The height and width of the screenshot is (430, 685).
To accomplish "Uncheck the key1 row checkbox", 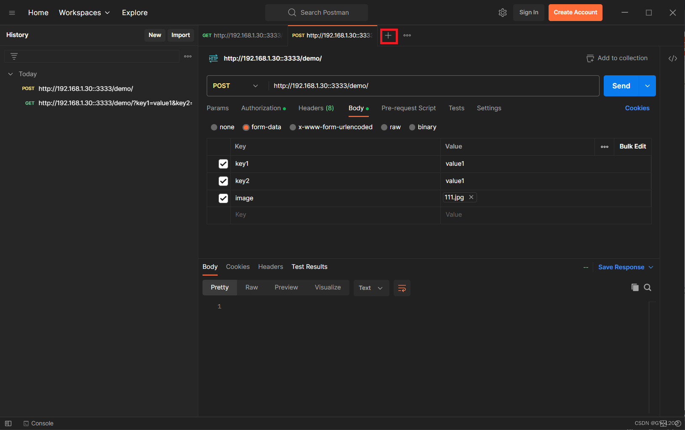I will (x=223, y=164).
